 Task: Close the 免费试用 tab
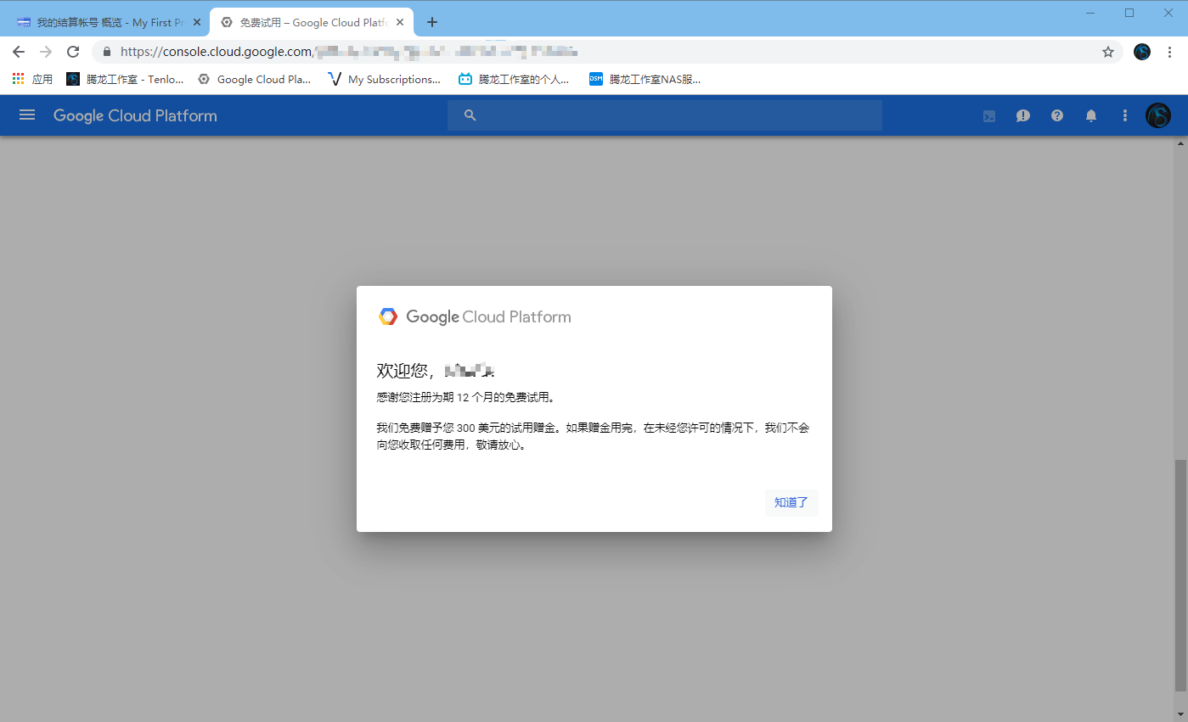click(x=400, y=23)
